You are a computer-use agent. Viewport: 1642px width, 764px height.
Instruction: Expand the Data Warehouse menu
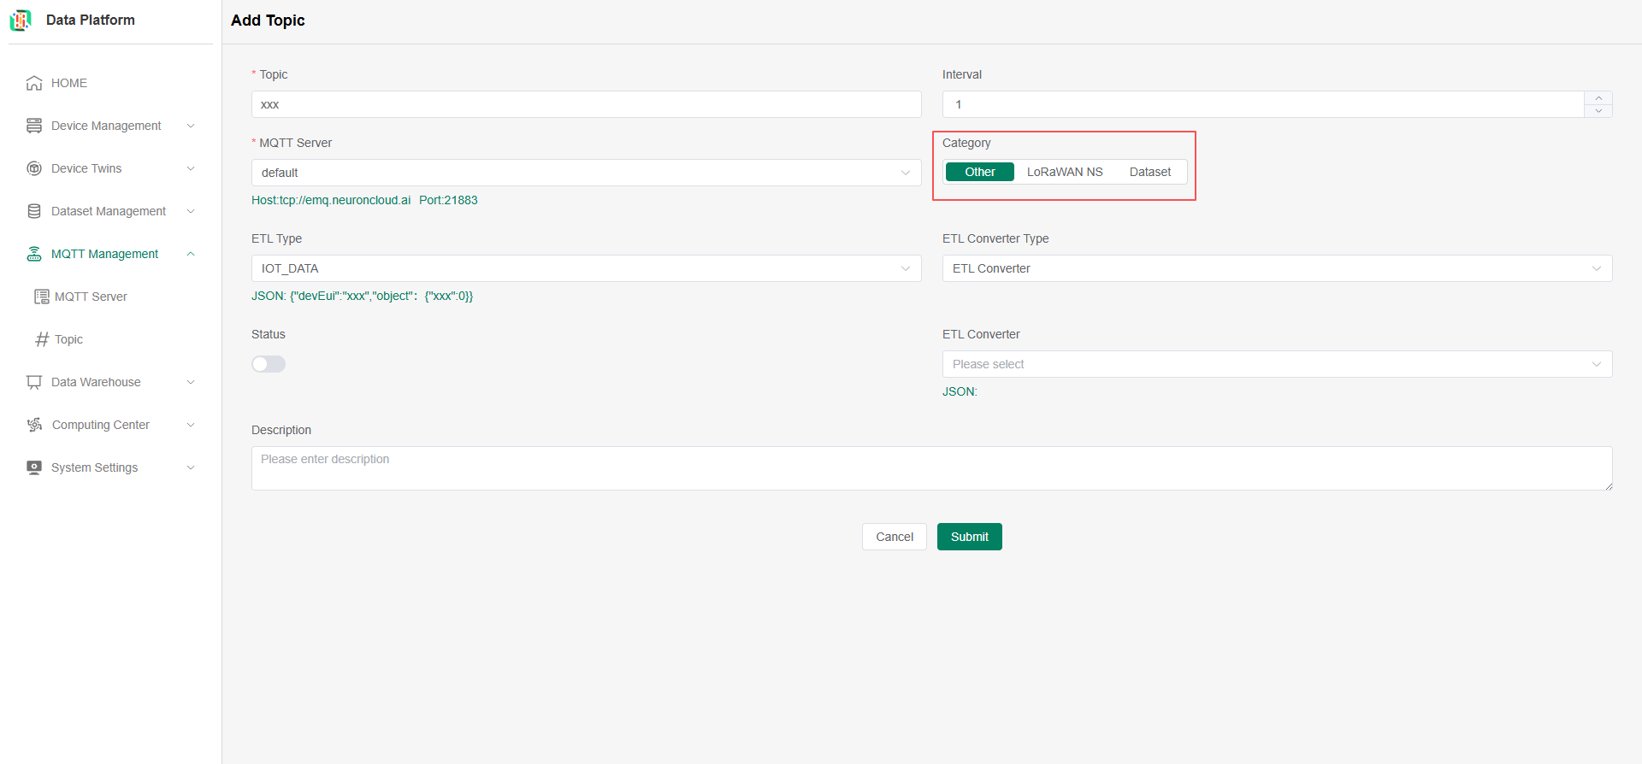click(111, 382)
